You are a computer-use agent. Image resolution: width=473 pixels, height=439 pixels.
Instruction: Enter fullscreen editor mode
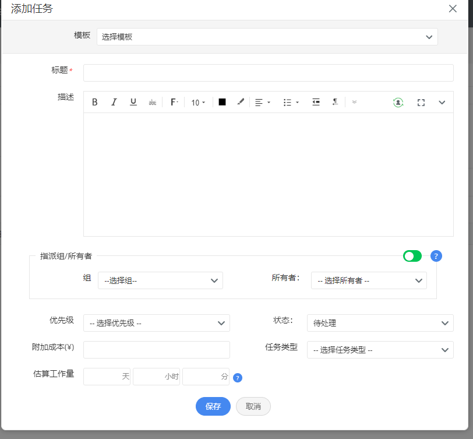coord(421,102)
